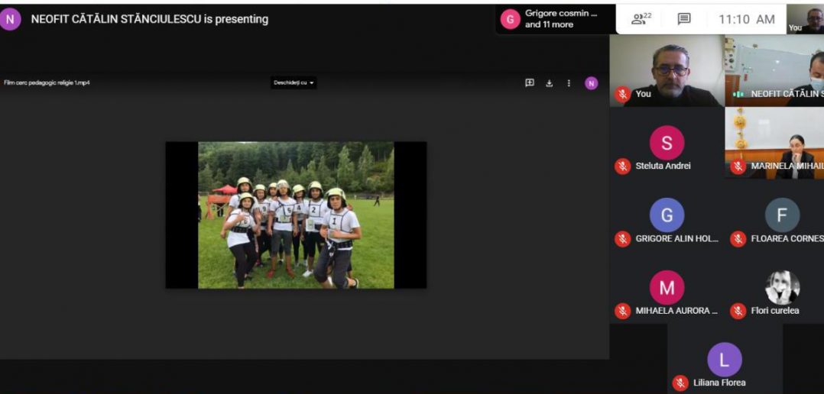Expand the 'Deschideți cu' dropdown

[294, 82]
